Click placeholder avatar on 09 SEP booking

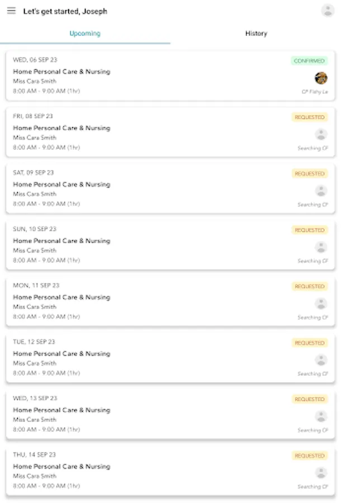point(321,191)
